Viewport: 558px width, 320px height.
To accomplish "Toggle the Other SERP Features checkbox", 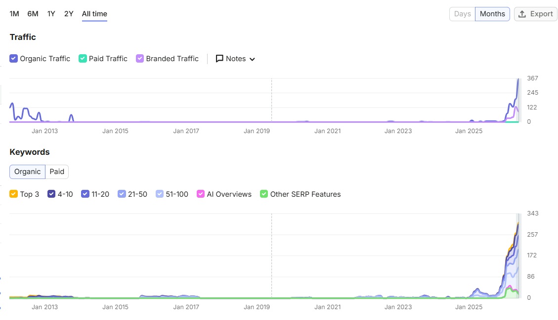I will point(264,194).
